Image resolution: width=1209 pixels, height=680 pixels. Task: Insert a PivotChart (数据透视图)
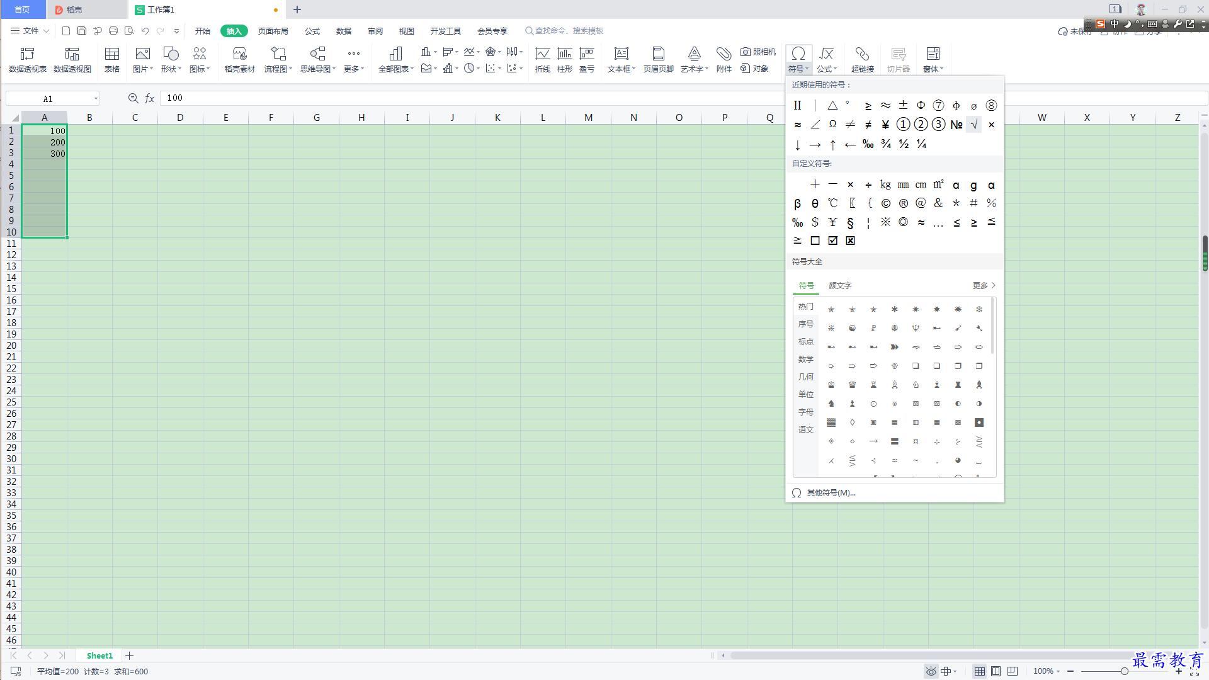(x=72, y=60)
